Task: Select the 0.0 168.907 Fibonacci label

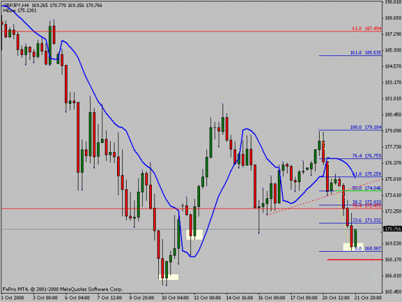Action: tap(368, 249)
